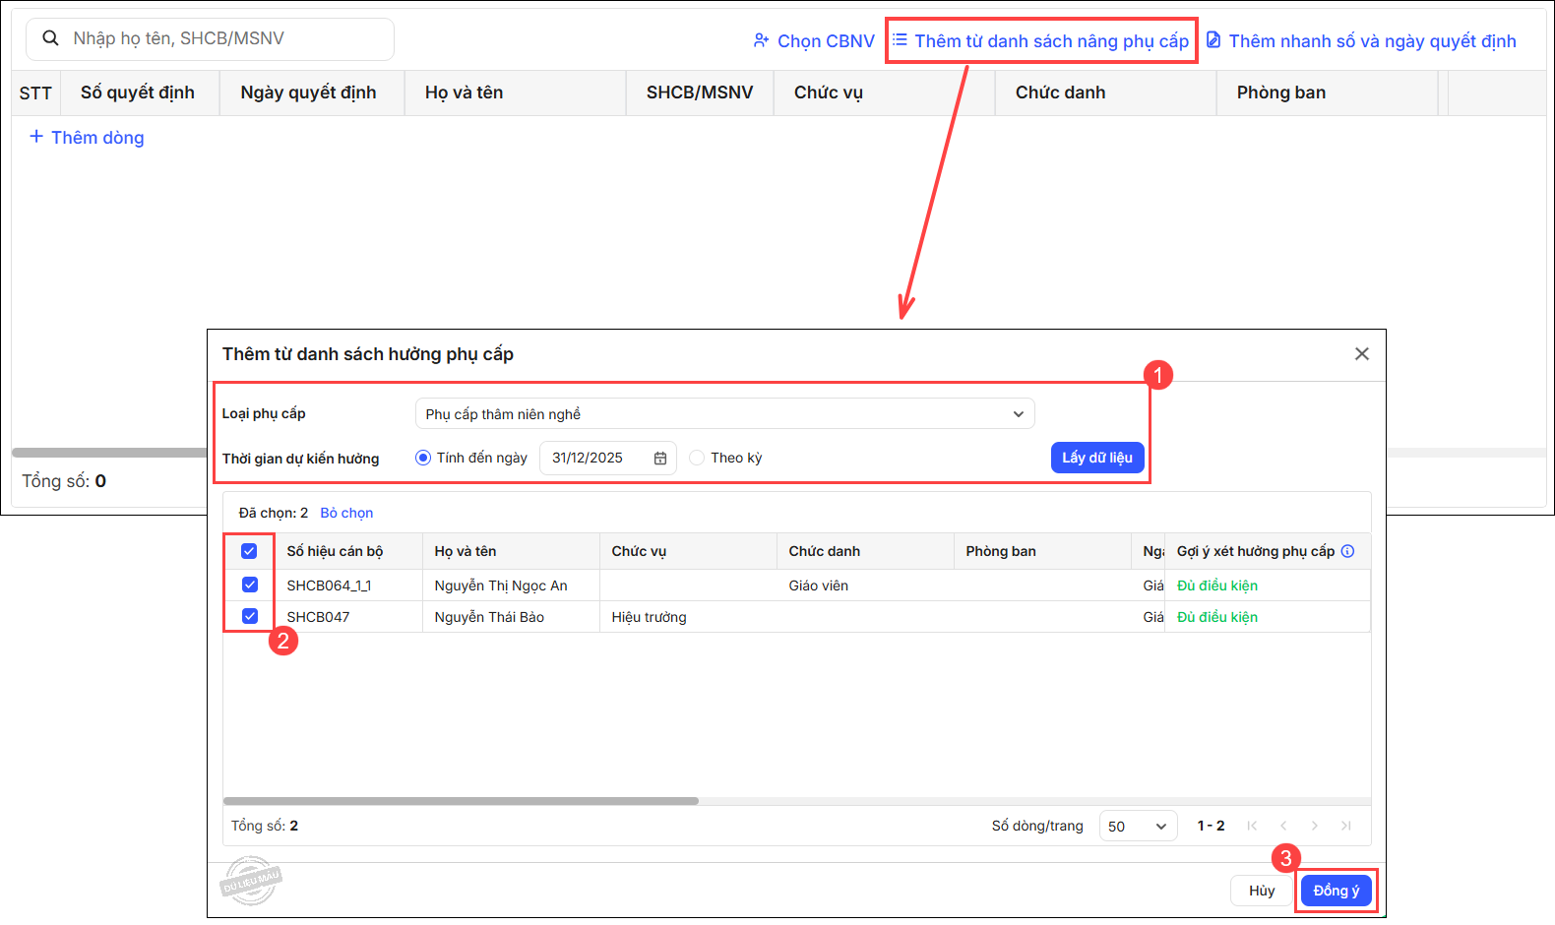Focus the Nhập họ tên, SHCB/MSNV search box

[210, 38]
